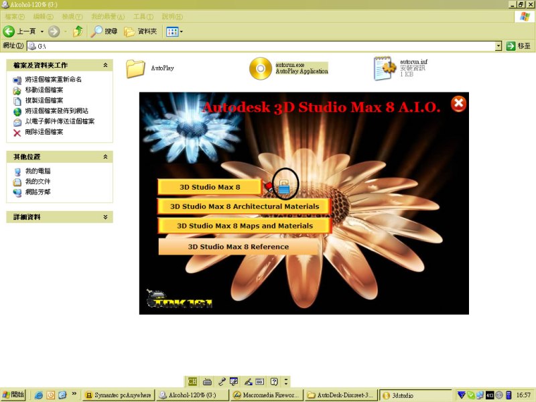Open the File menu
Screen dimensions: 536x402
point(15,16)
